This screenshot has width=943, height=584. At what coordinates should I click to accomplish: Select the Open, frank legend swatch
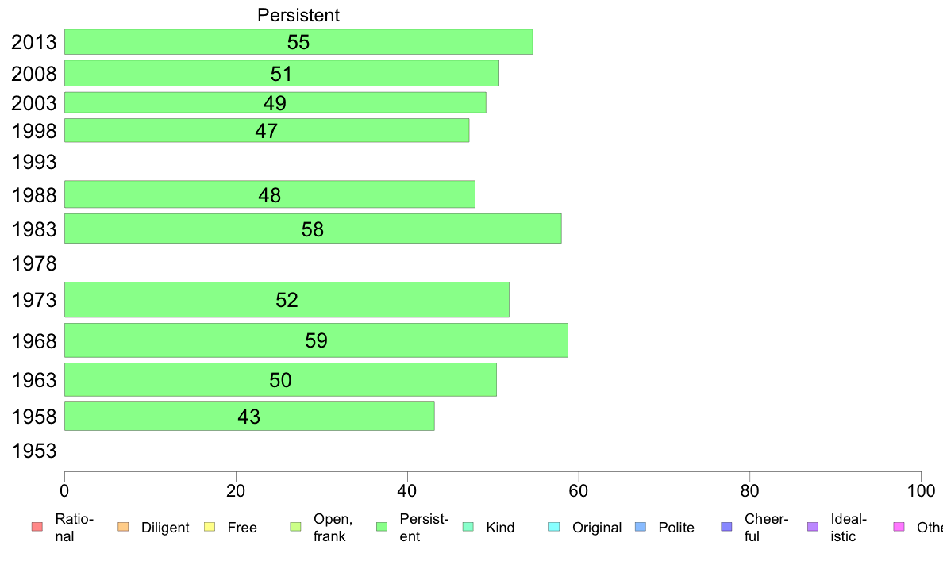[x=295, y=527]
